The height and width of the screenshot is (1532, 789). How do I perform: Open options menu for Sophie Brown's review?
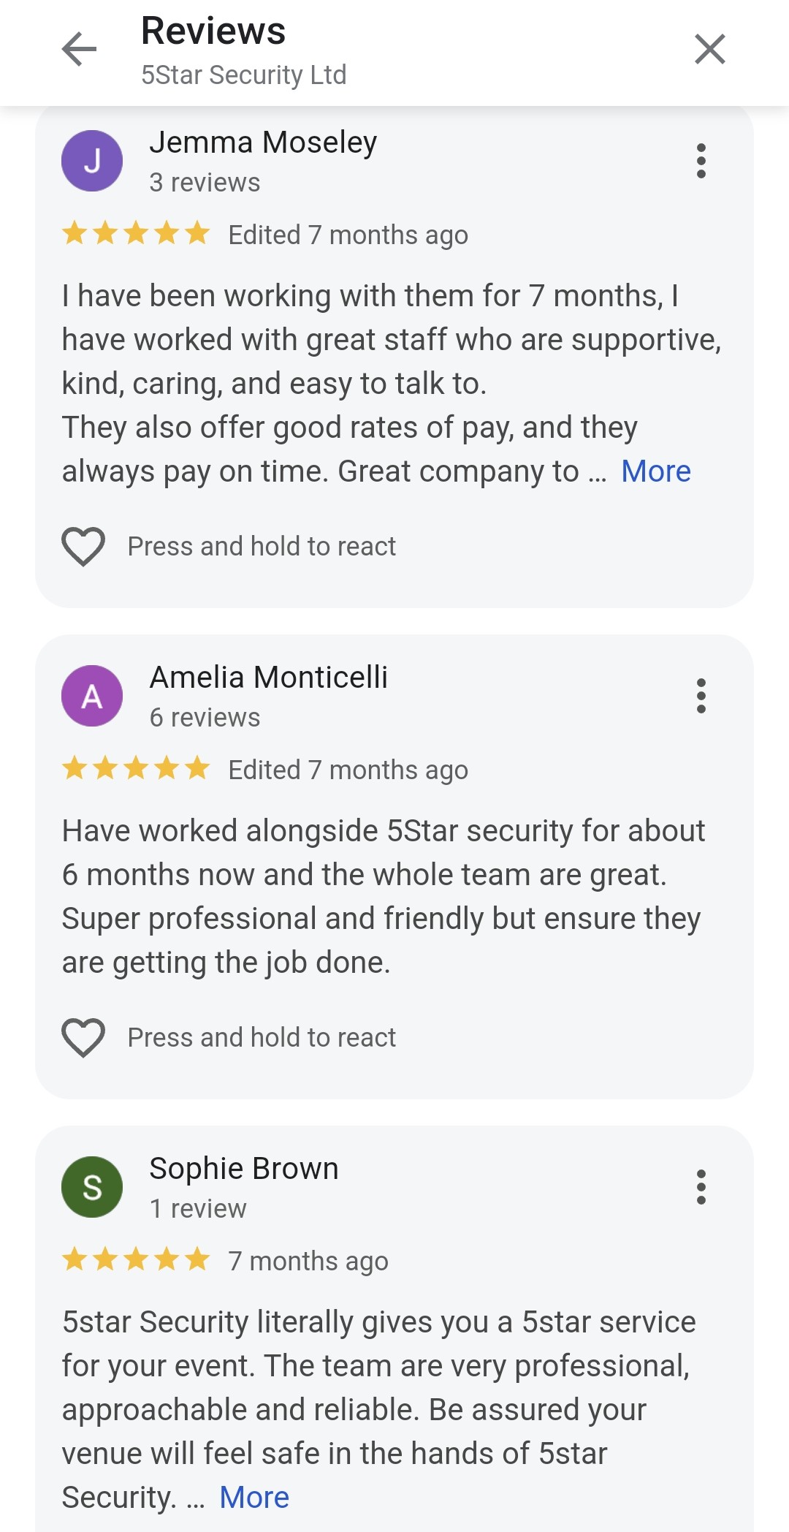(701, 1187)
